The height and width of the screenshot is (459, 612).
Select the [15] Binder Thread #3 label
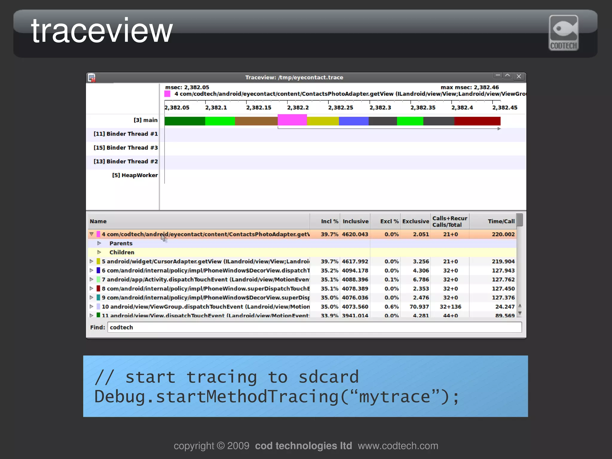(x=126, y=148)
